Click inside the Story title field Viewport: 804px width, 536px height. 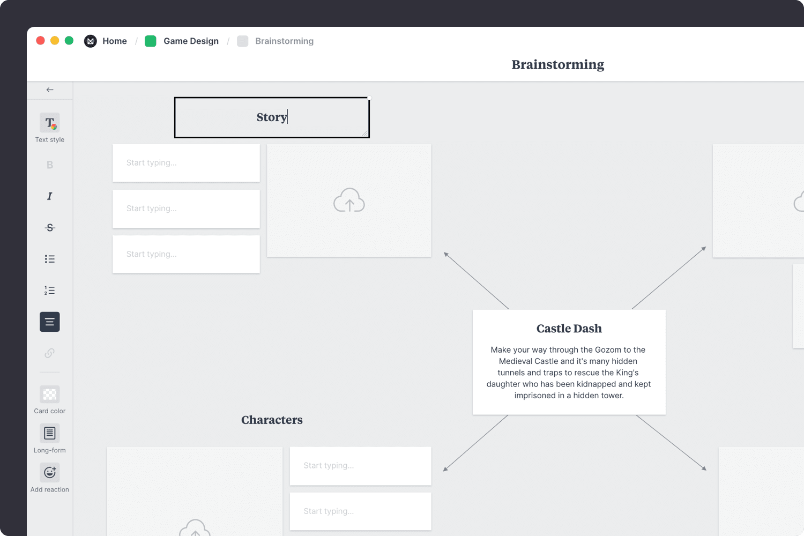tap(272, 117)
